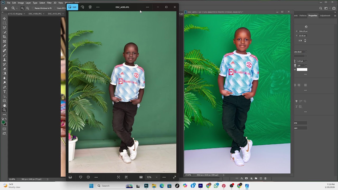Show file info in Photos viewer
The image size is (338, 190).
tap(88, 177)
